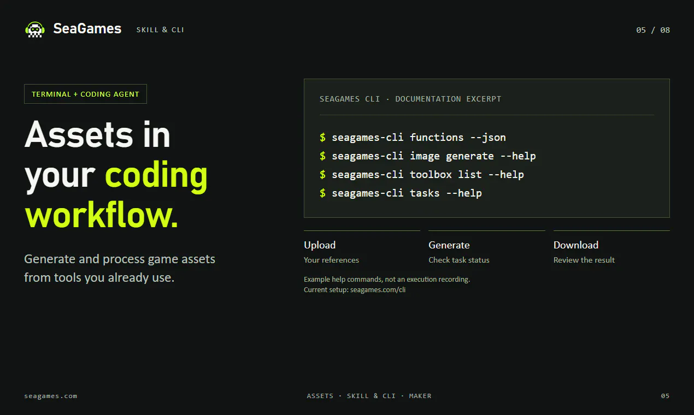This screenshot has width=694, height=415.
Task: Click SEAGAMES CLI · DOCUMENTATION EXCERPT heading
Action: [410, 99]
